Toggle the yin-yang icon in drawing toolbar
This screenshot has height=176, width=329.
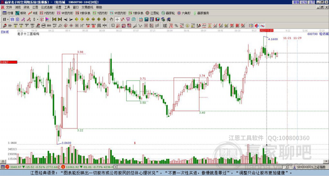point(257,26)
